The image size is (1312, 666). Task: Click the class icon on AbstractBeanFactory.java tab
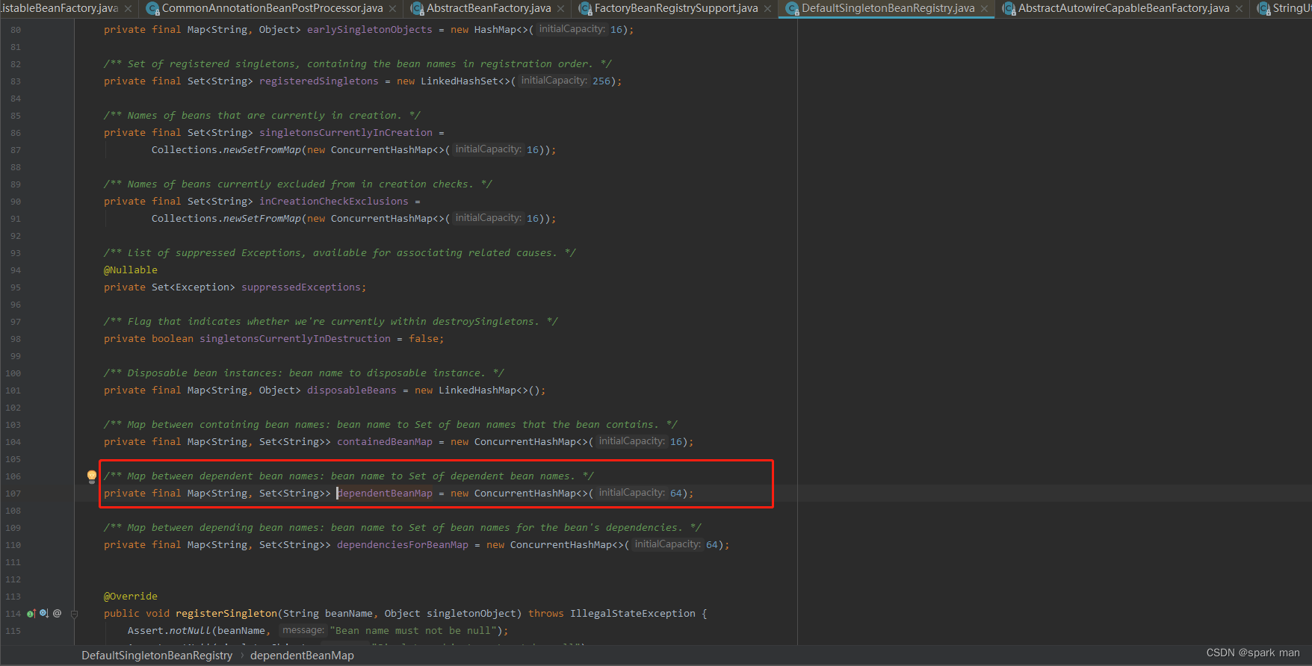[x=418, y=8]
